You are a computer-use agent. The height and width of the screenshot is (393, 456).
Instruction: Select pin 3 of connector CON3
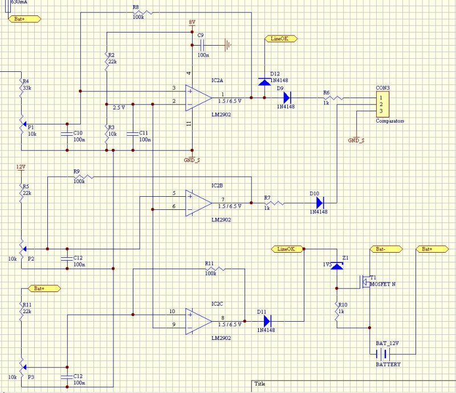click(381, 111)
